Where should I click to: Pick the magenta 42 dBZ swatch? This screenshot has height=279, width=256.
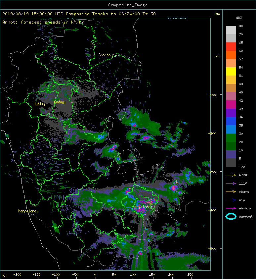231,104
